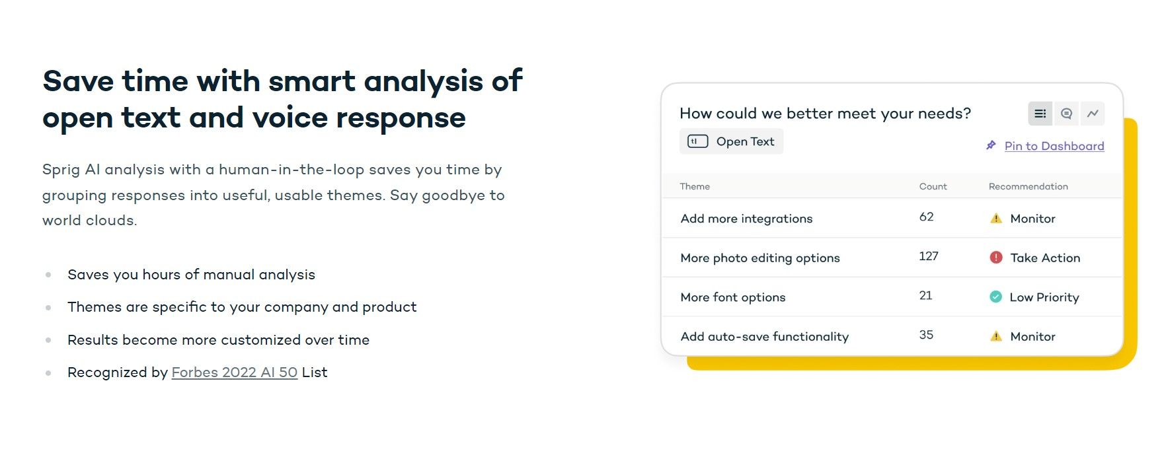The height and width of the screenshot is (457, 1164).
Task: Open the Forbes 2022 AI 50 link
Action: pos(235,372)
